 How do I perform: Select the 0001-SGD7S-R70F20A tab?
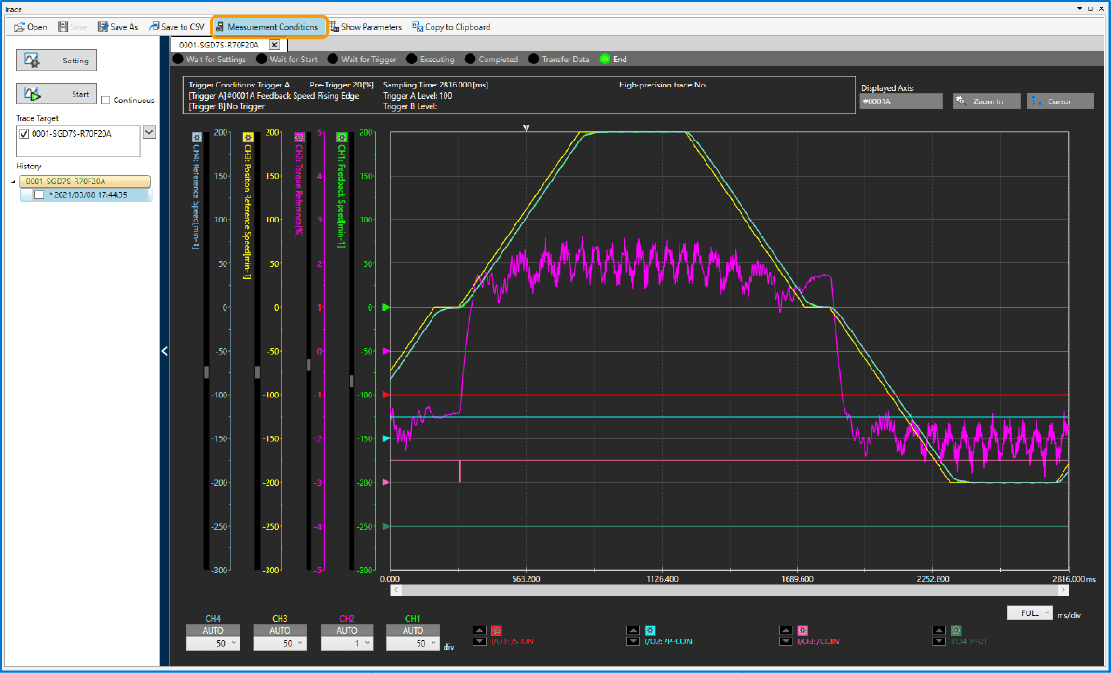[219, 45]
